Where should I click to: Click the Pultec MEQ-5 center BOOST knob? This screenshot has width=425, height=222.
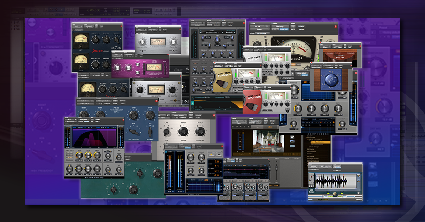(183, 132)
